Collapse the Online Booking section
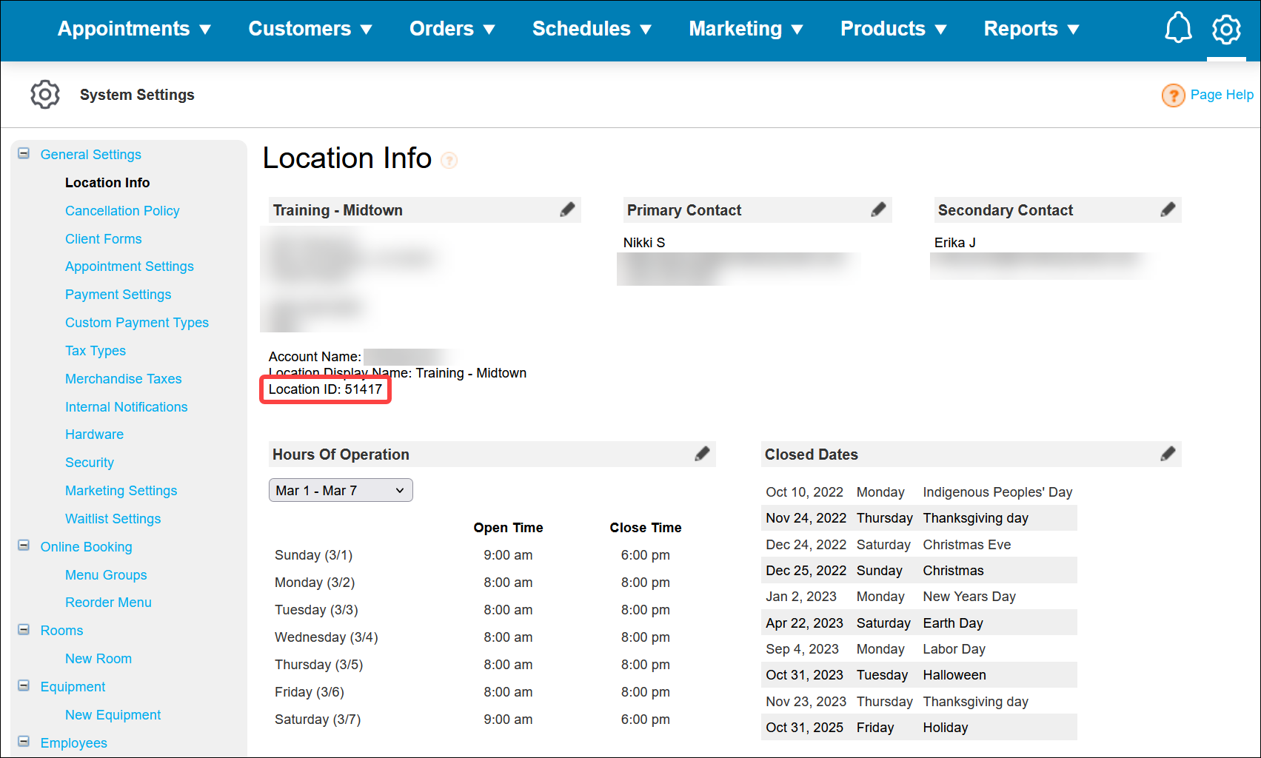This screenshot has width=1261, height=758. (24, 546)
